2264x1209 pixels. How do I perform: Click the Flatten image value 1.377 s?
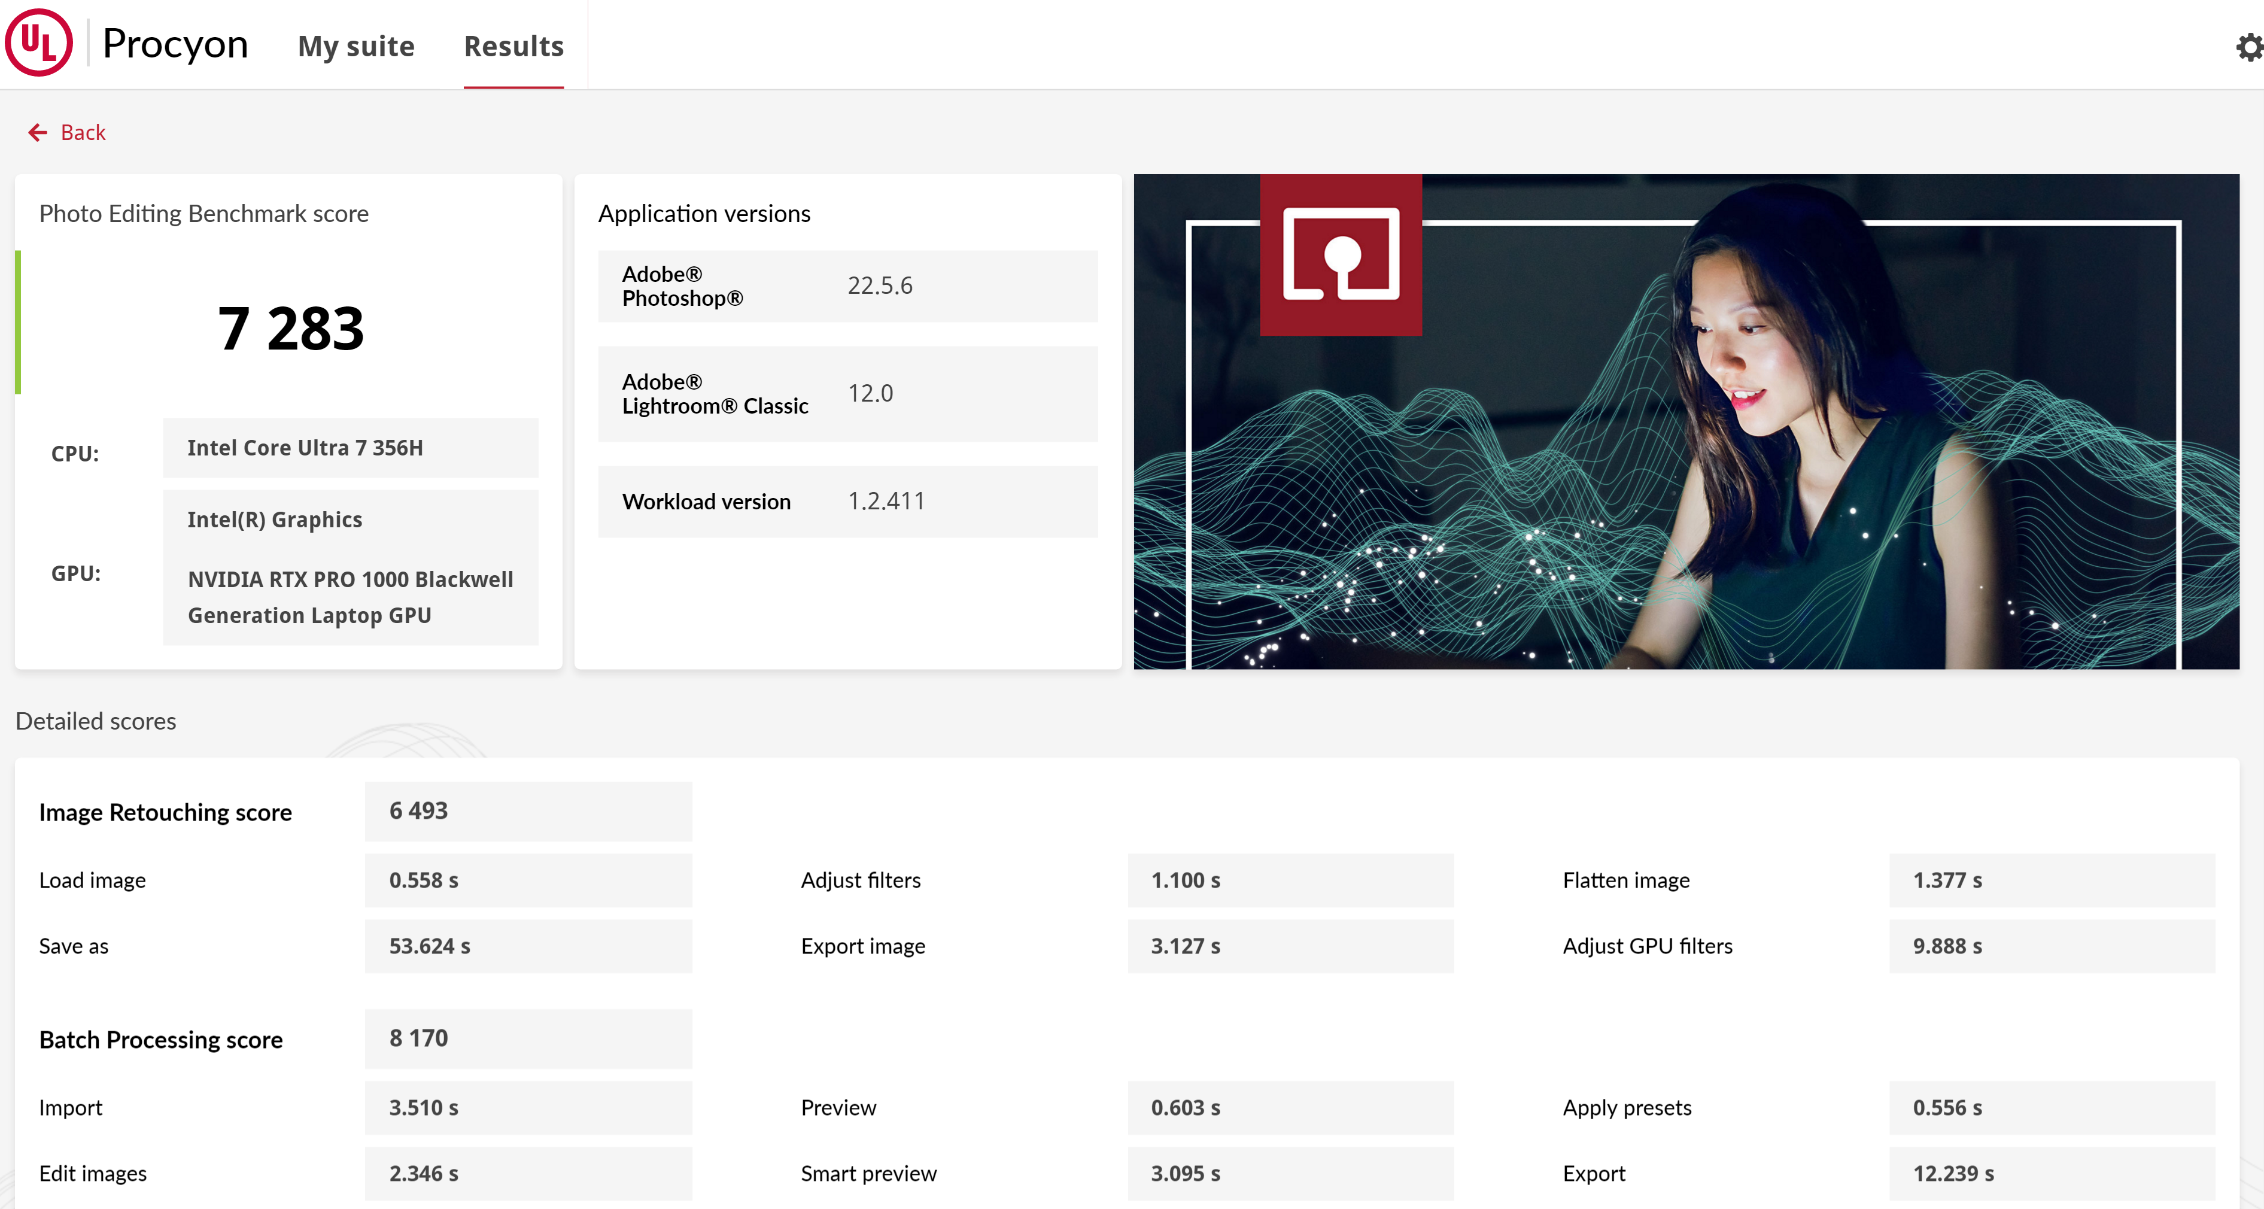(x=2052, y=880)
